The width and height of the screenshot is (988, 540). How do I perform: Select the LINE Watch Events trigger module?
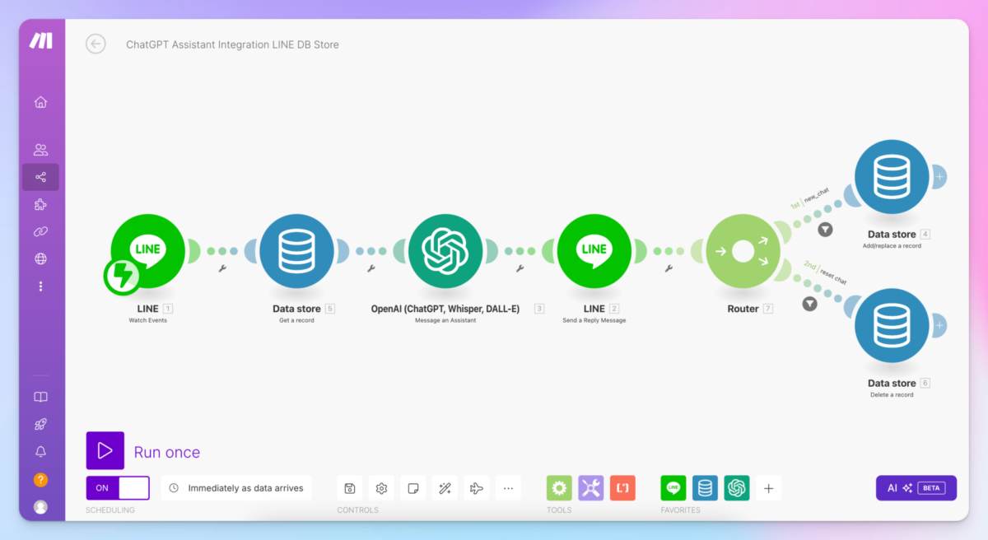pyautogui.click(x=148, y=251)
